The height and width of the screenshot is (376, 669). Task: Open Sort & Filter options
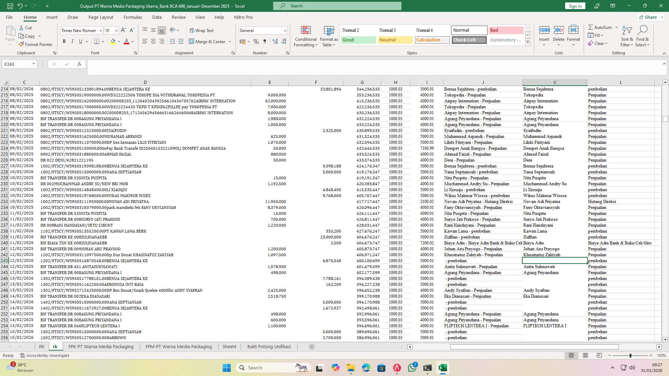(626, 36)
